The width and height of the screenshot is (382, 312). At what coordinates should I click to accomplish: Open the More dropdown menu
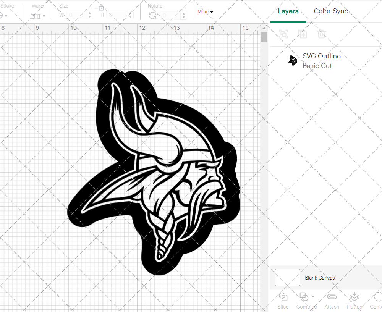[x=205, y=12]
